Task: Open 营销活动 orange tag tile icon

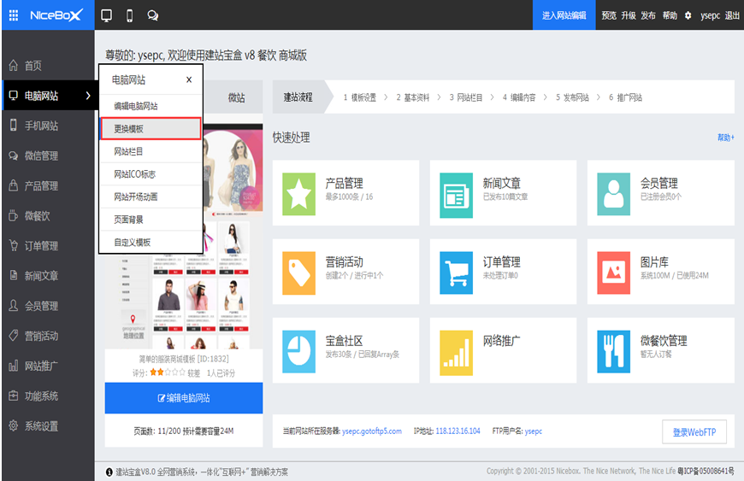Action: point(299,273)
